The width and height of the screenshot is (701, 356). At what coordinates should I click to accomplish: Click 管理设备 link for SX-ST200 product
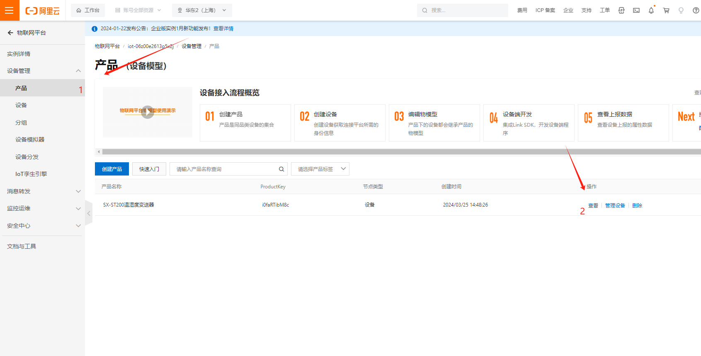click(615, 205)
